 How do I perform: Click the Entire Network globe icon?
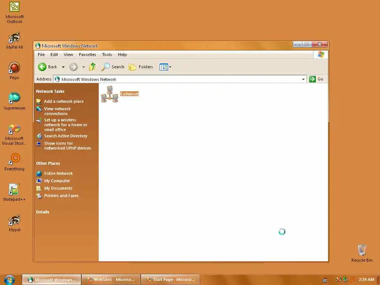pos(39,174)
